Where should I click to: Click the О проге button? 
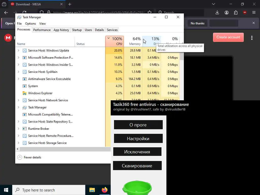pos(138,125)
